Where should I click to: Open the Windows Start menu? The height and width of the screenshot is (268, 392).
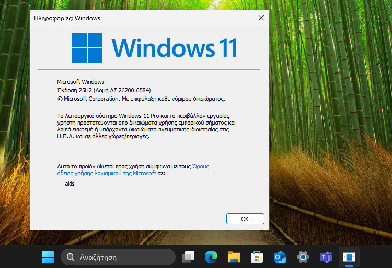[x=48, y=257]
